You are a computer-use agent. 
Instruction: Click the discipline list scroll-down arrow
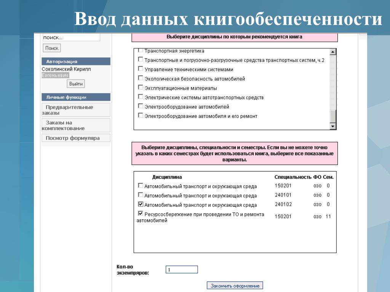(x=333, y=126)
